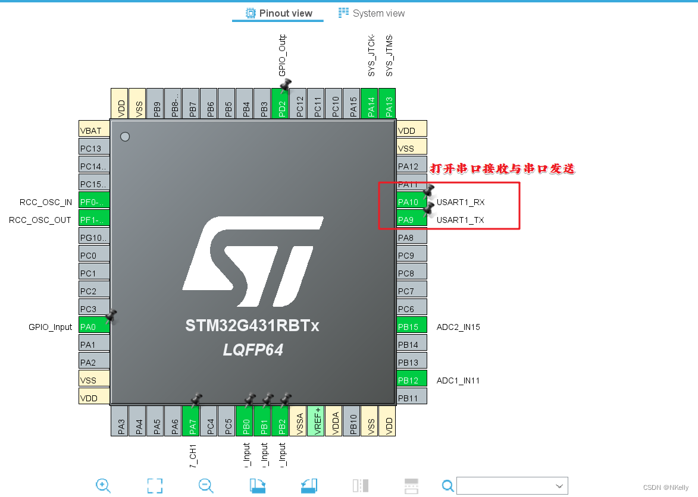
Task: Select pin PB0 on the bottom edge
Action: click(x=245, y=421)
